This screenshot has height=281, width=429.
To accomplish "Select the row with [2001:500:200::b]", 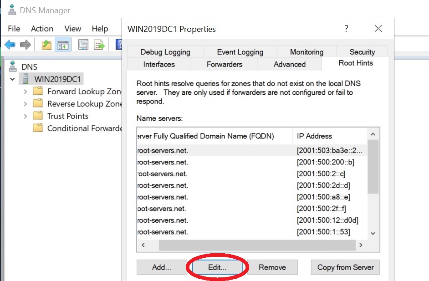I will (252, 162).
